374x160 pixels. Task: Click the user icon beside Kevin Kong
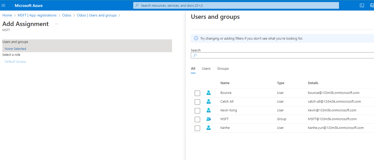coord(209,110)
